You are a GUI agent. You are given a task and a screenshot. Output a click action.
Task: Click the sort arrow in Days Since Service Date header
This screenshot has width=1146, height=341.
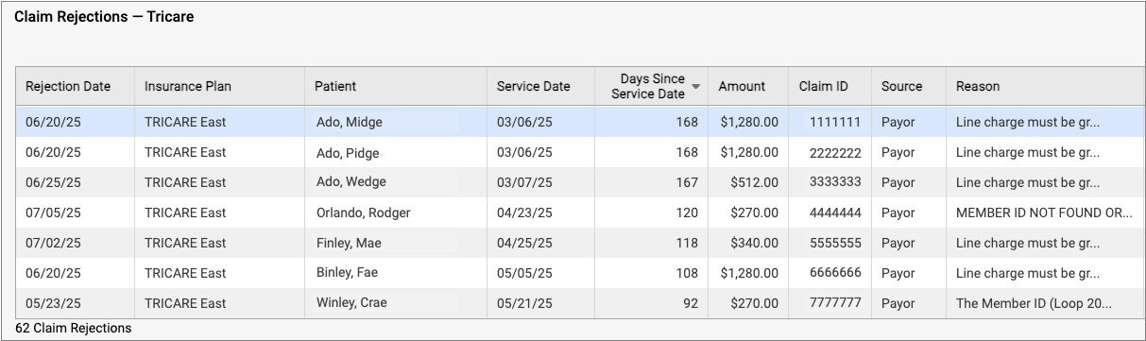(696, 86)
